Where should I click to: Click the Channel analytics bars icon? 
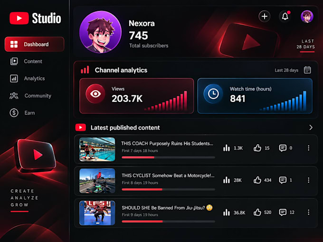(85, 70)
